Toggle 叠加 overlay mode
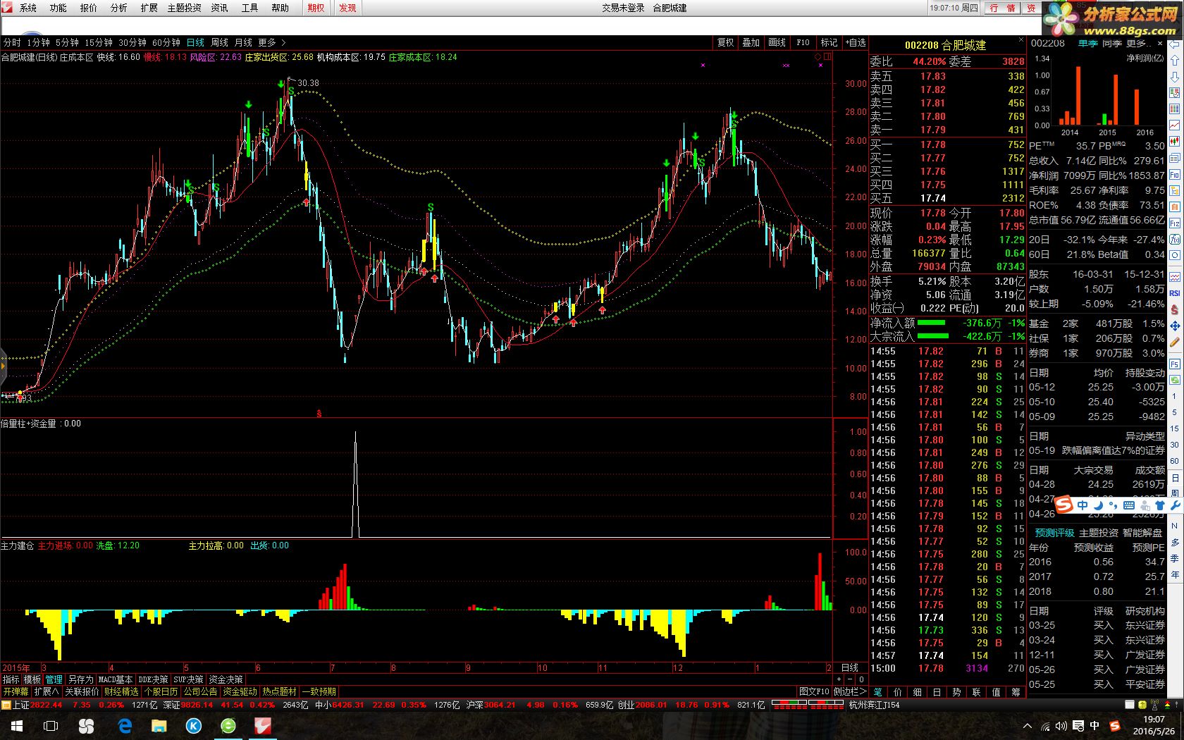Viewport: 1184px width, 740px height. pos(751,42)
